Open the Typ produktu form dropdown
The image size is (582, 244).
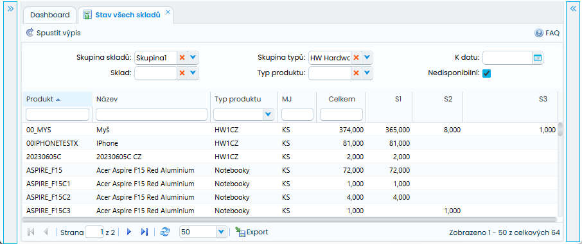[x=367, y=73]
